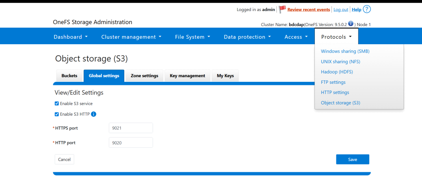422x179 pixels.
Task: Open HTTP settings from Protocols menu
Action: click(335, 92)
